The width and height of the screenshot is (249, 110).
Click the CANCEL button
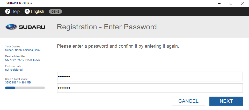pyautogui.click(x=188, y=101)
